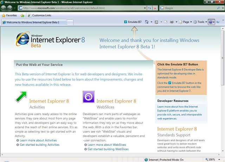Open the Tools dropdown menu
225x162 pixels.
coord(200,22)
